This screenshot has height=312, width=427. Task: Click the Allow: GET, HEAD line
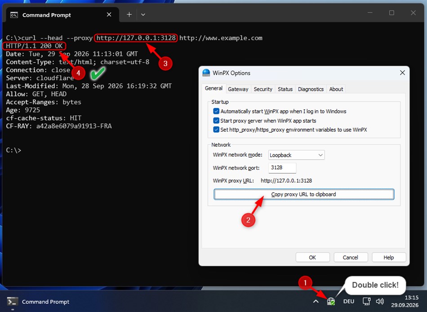click(36, 94)
